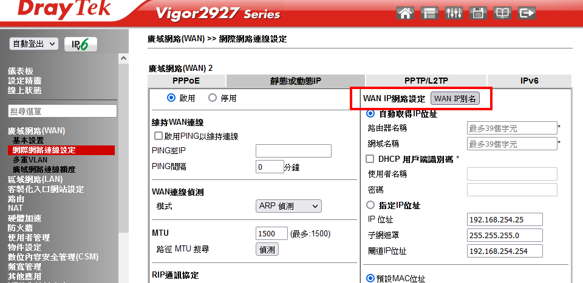Click the DrayTek logo
This screenshot has width=583, height=283.
(x=64, y=9)
